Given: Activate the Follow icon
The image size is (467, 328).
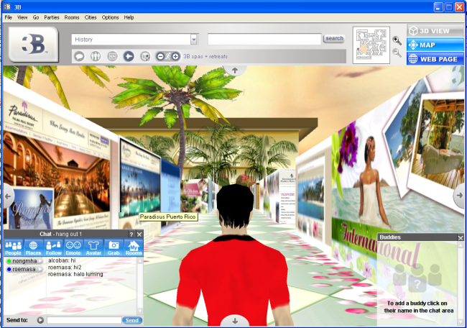Looking at the screenshot, I should [x=53, y=248].
